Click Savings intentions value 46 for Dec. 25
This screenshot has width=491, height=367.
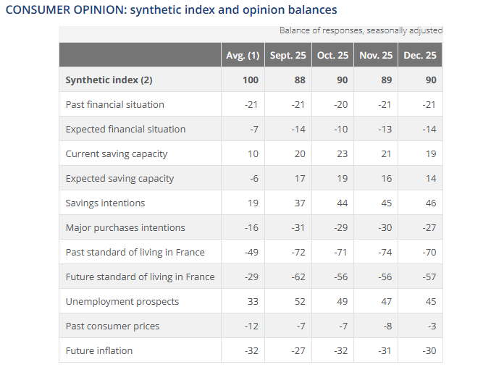pyautogui.click(x=431, y=203)
